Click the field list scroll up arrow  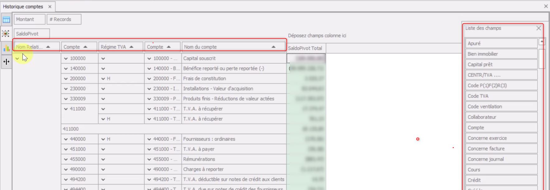(x=542, y=42)
